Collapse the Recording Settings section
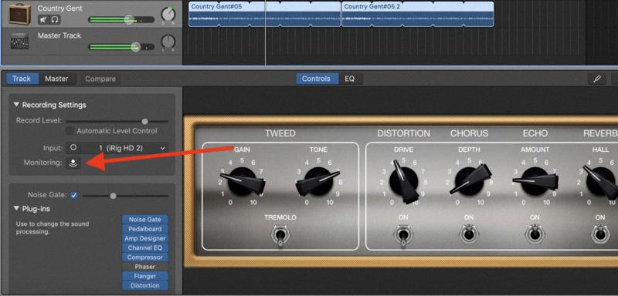 (16, 105)
